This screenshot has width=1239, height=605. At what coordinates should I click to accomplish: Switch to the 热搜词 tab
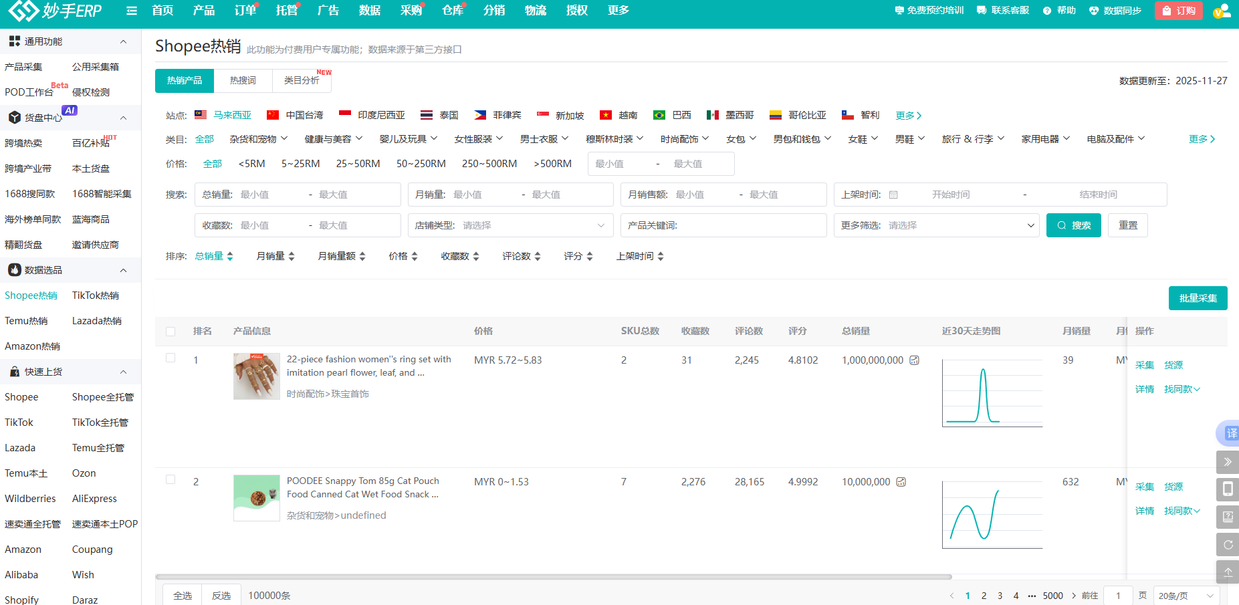point(243,80)
